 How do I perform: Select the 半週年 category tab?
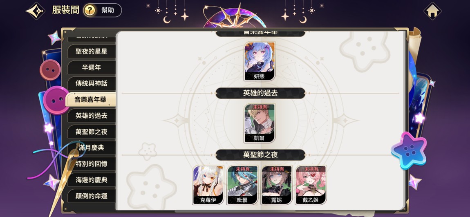point(92,67)
